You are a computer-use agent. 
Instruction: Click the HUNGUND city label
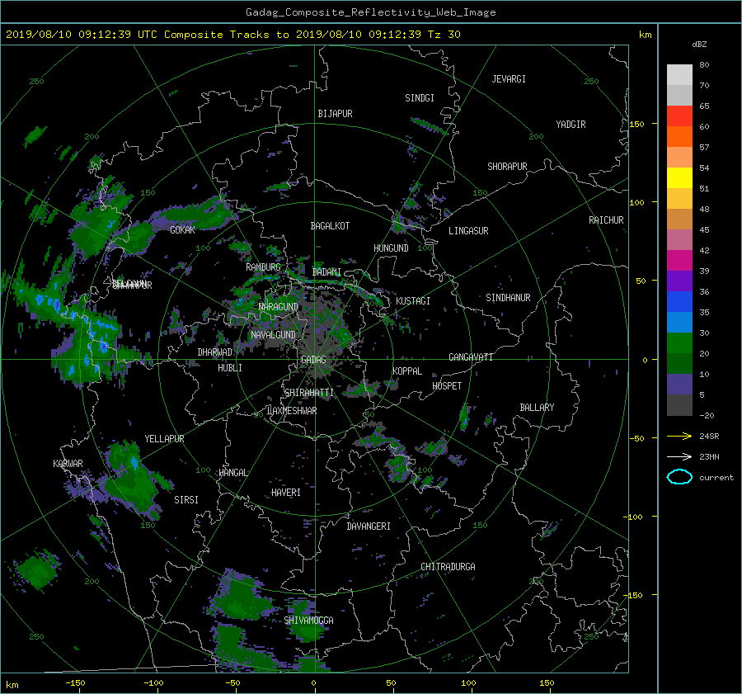pyautogui.click(x=391, y=248)
